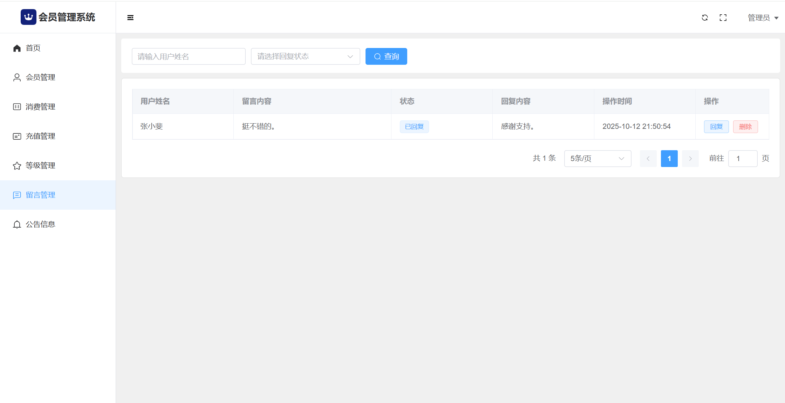Select 留言管理 in the sidebar
Viewport: 785px width, 403px height.
tap(40, 195)
